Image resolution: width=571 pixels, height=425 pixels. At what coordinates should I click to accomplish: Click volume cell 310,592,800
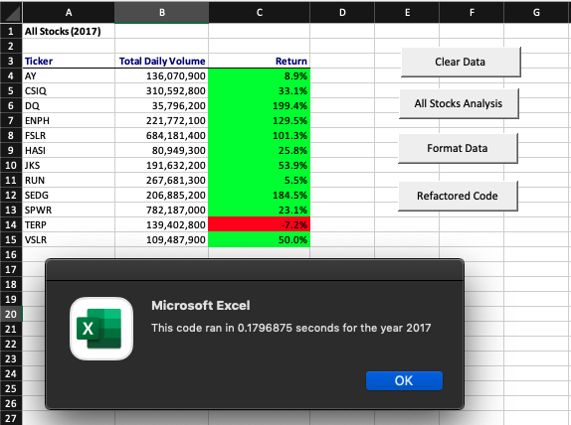tap(162, 91)
